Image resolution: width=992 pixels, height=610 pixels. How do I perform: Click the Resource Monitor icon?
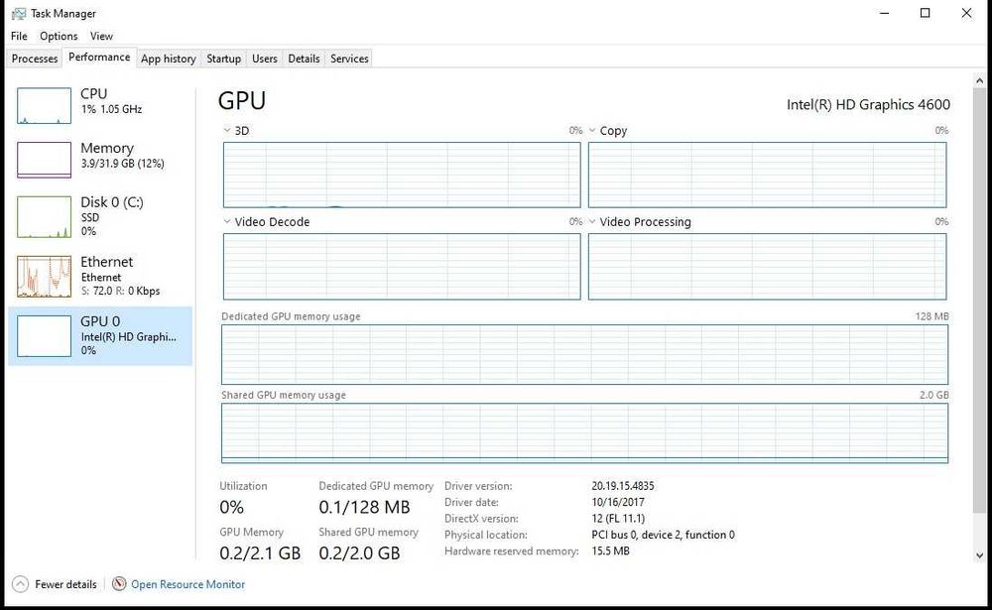[x=119, y=584]
